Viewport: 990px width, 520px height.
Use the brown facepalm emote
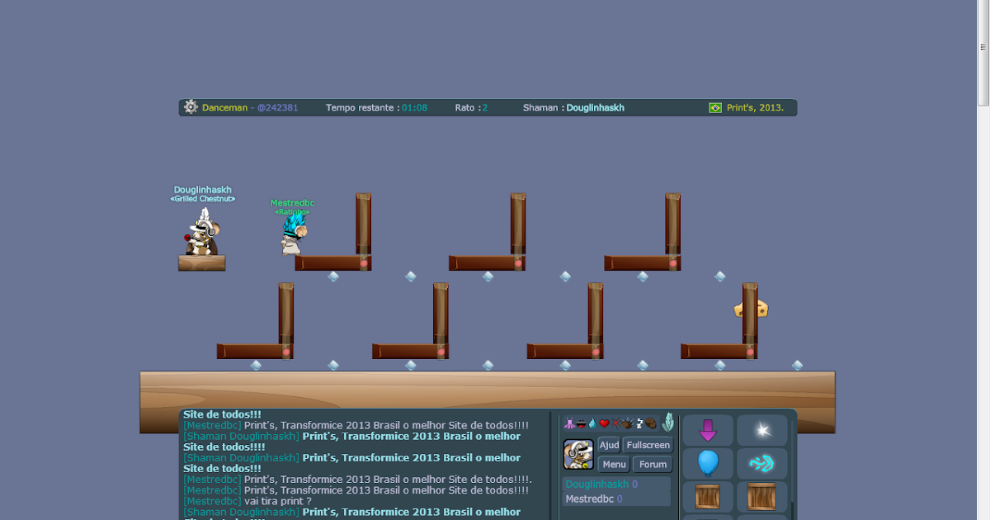(x=651, y=423)
